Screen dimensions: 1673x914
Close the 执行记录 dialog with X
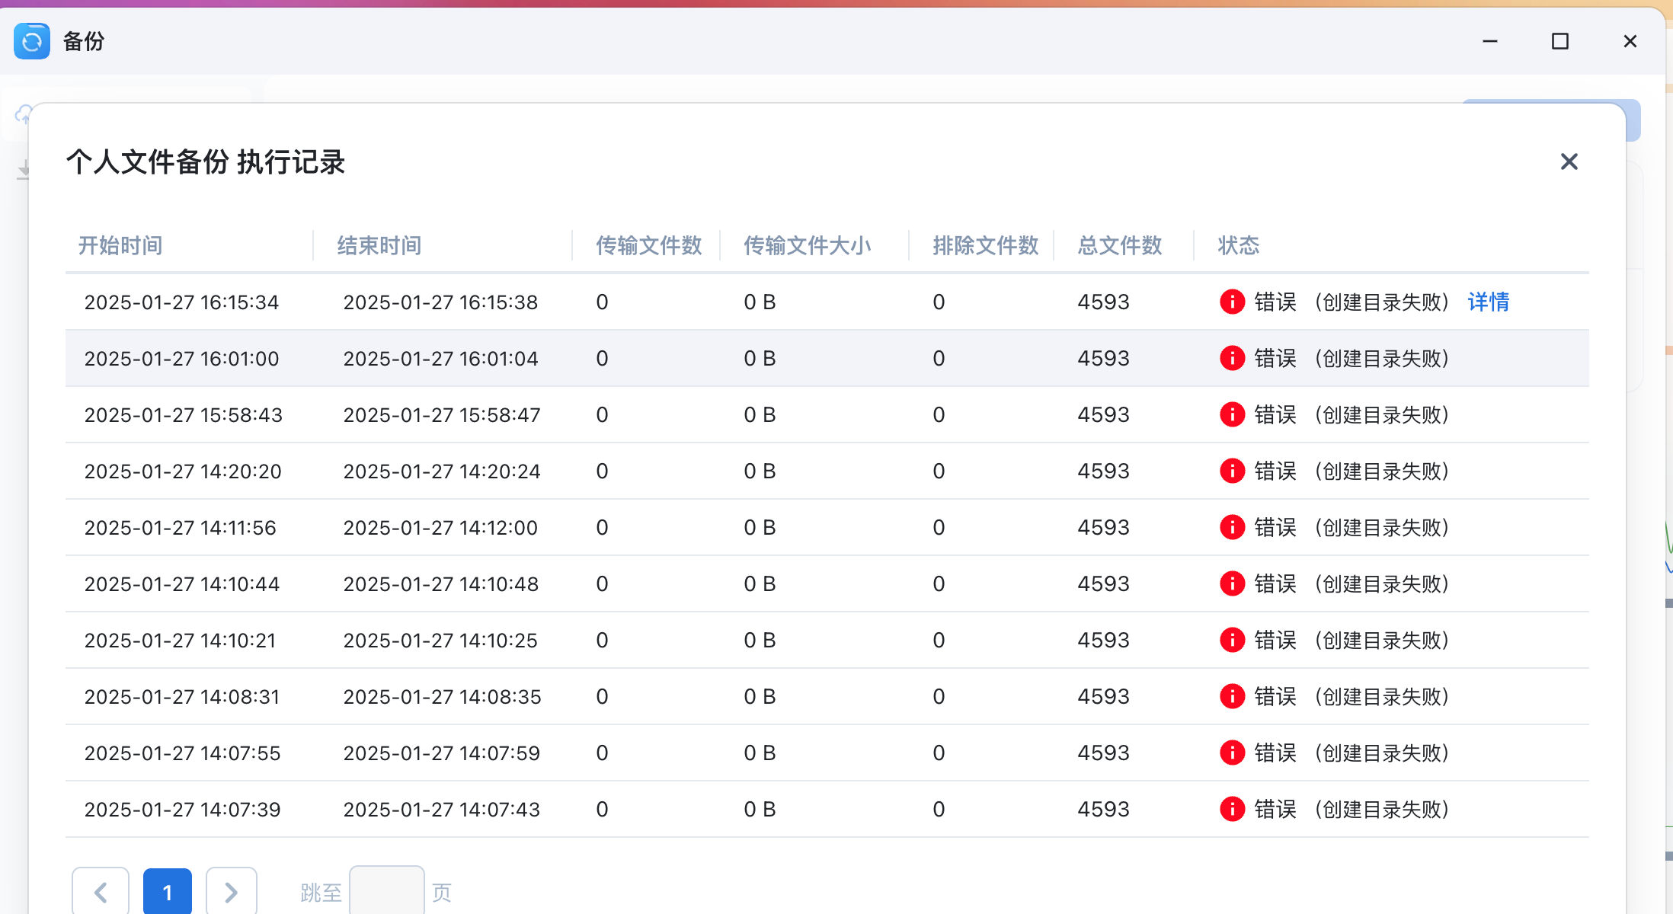tap(1569, 161)
